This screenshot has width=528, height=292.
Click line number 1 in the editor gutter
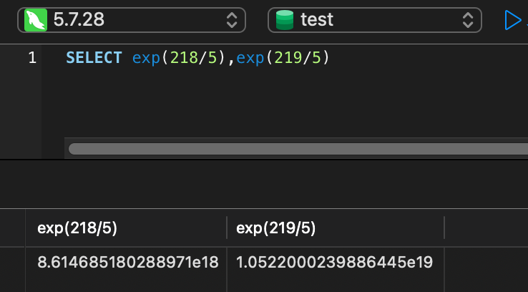(x=32, y=57)
